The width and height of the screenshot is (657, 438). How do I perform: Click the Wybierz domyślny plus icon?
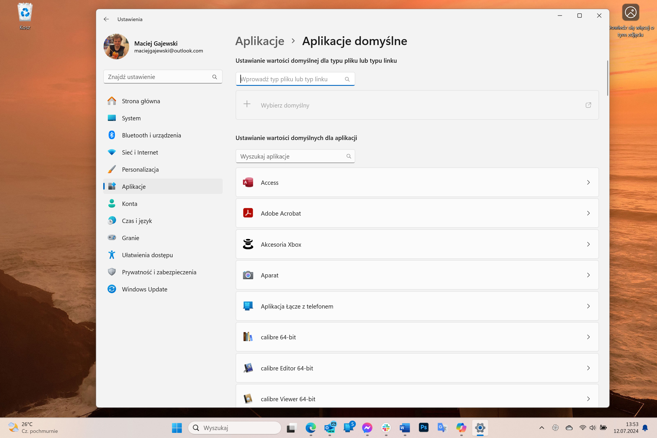tap(247, 104)
